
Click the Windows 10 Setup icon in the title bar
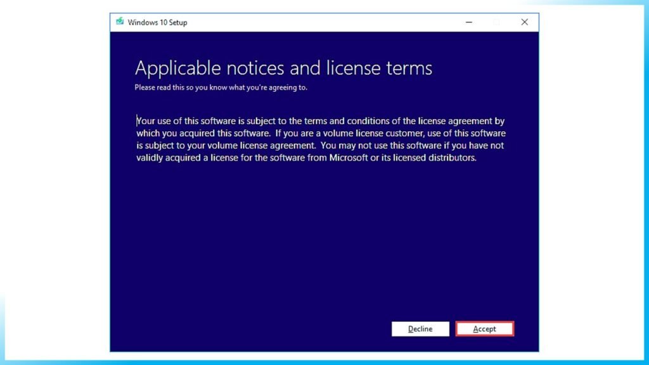click(x=120, y=22)
